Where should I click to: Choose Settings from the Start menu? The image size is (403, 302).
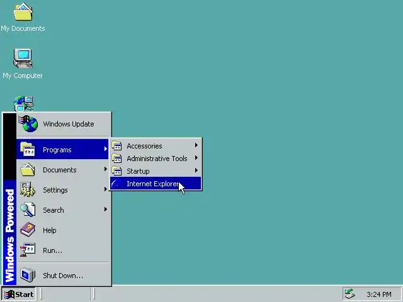point(63,190)
